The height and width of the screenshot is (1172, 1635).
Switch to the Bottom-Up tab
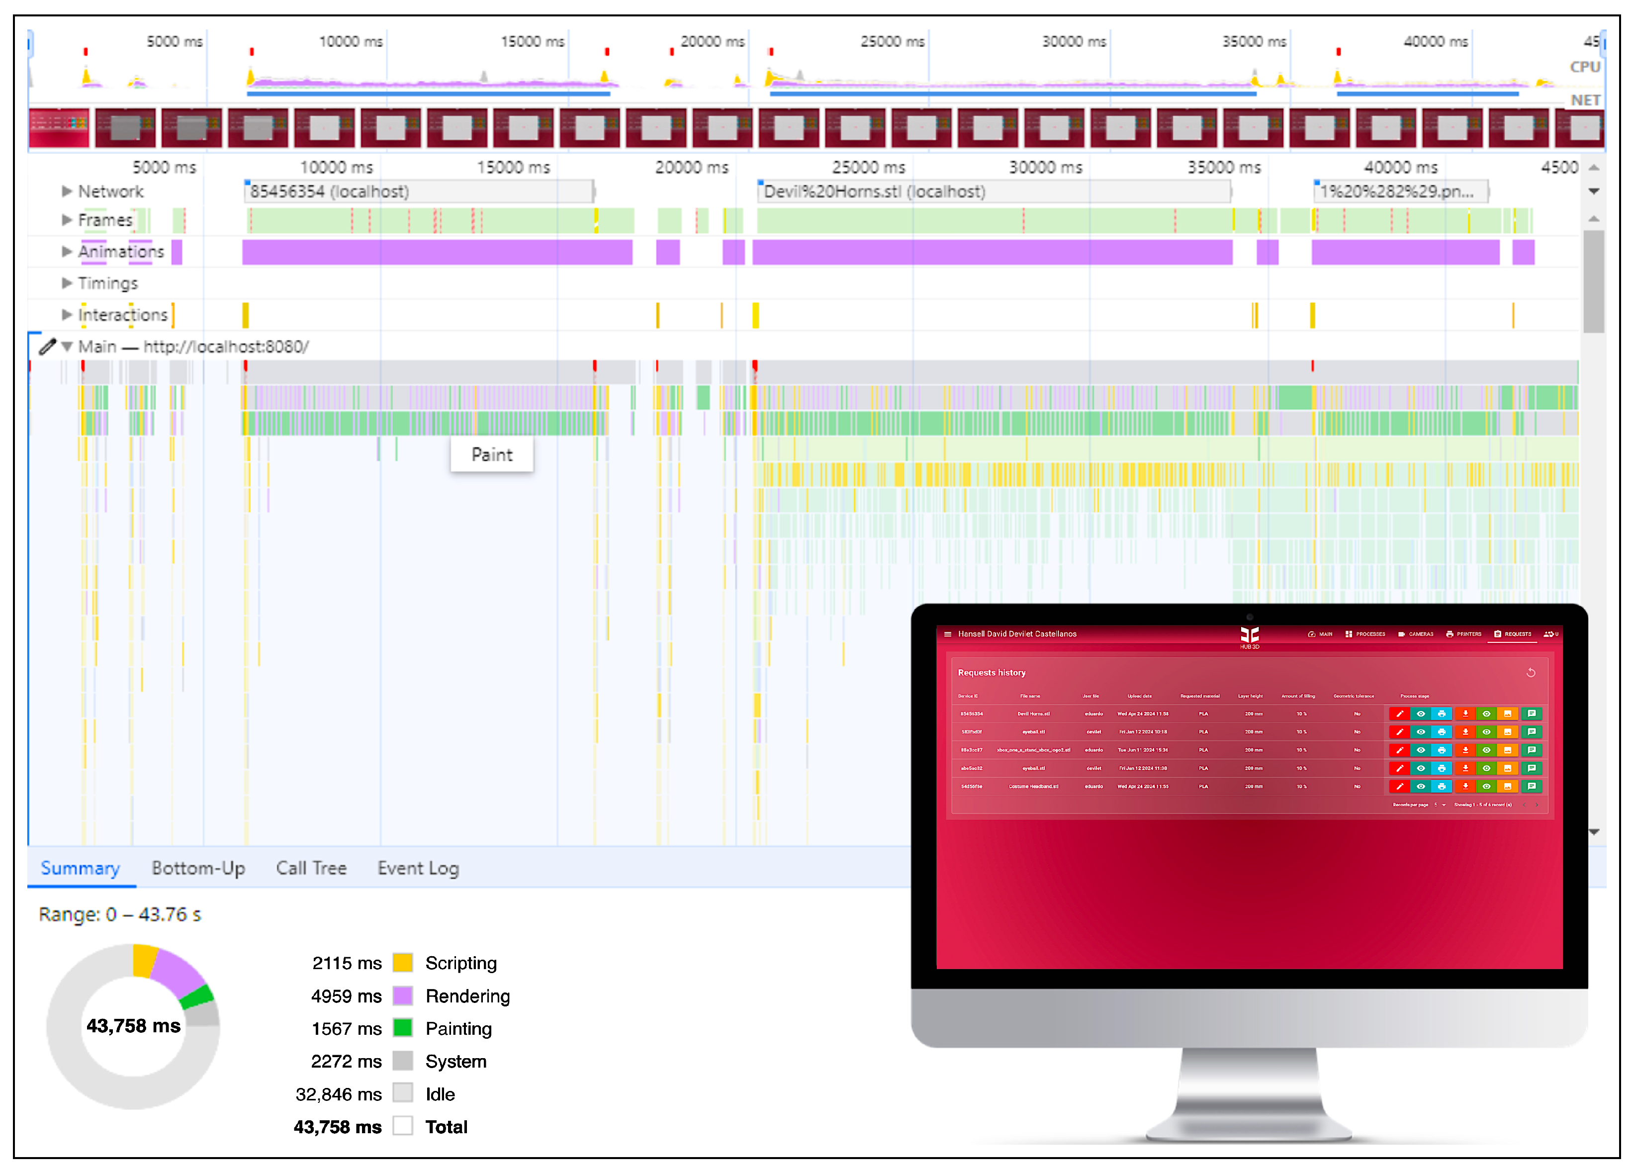tap(198, 868)
